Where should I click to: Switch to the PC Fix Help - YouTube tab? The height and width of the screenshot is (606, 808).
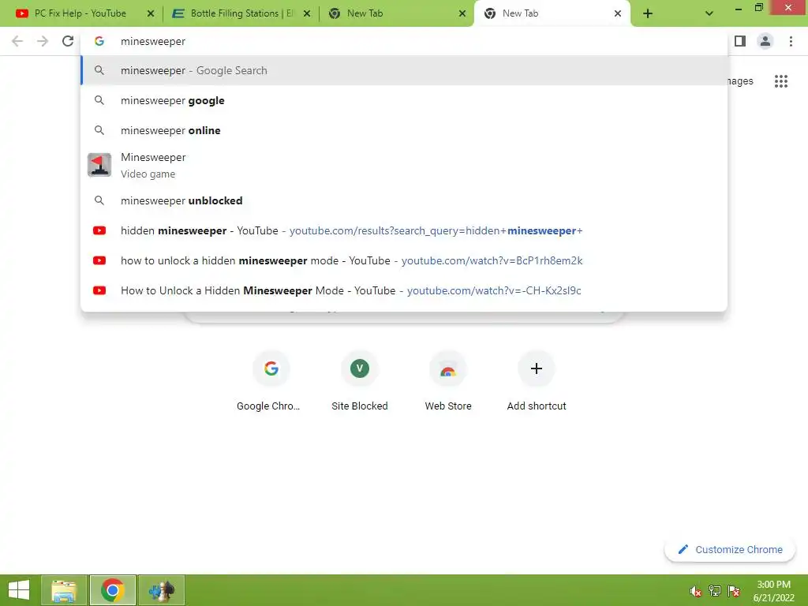click(x=80, y=13)
